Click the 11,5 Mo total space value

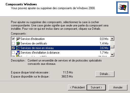[x=68, y=72]
